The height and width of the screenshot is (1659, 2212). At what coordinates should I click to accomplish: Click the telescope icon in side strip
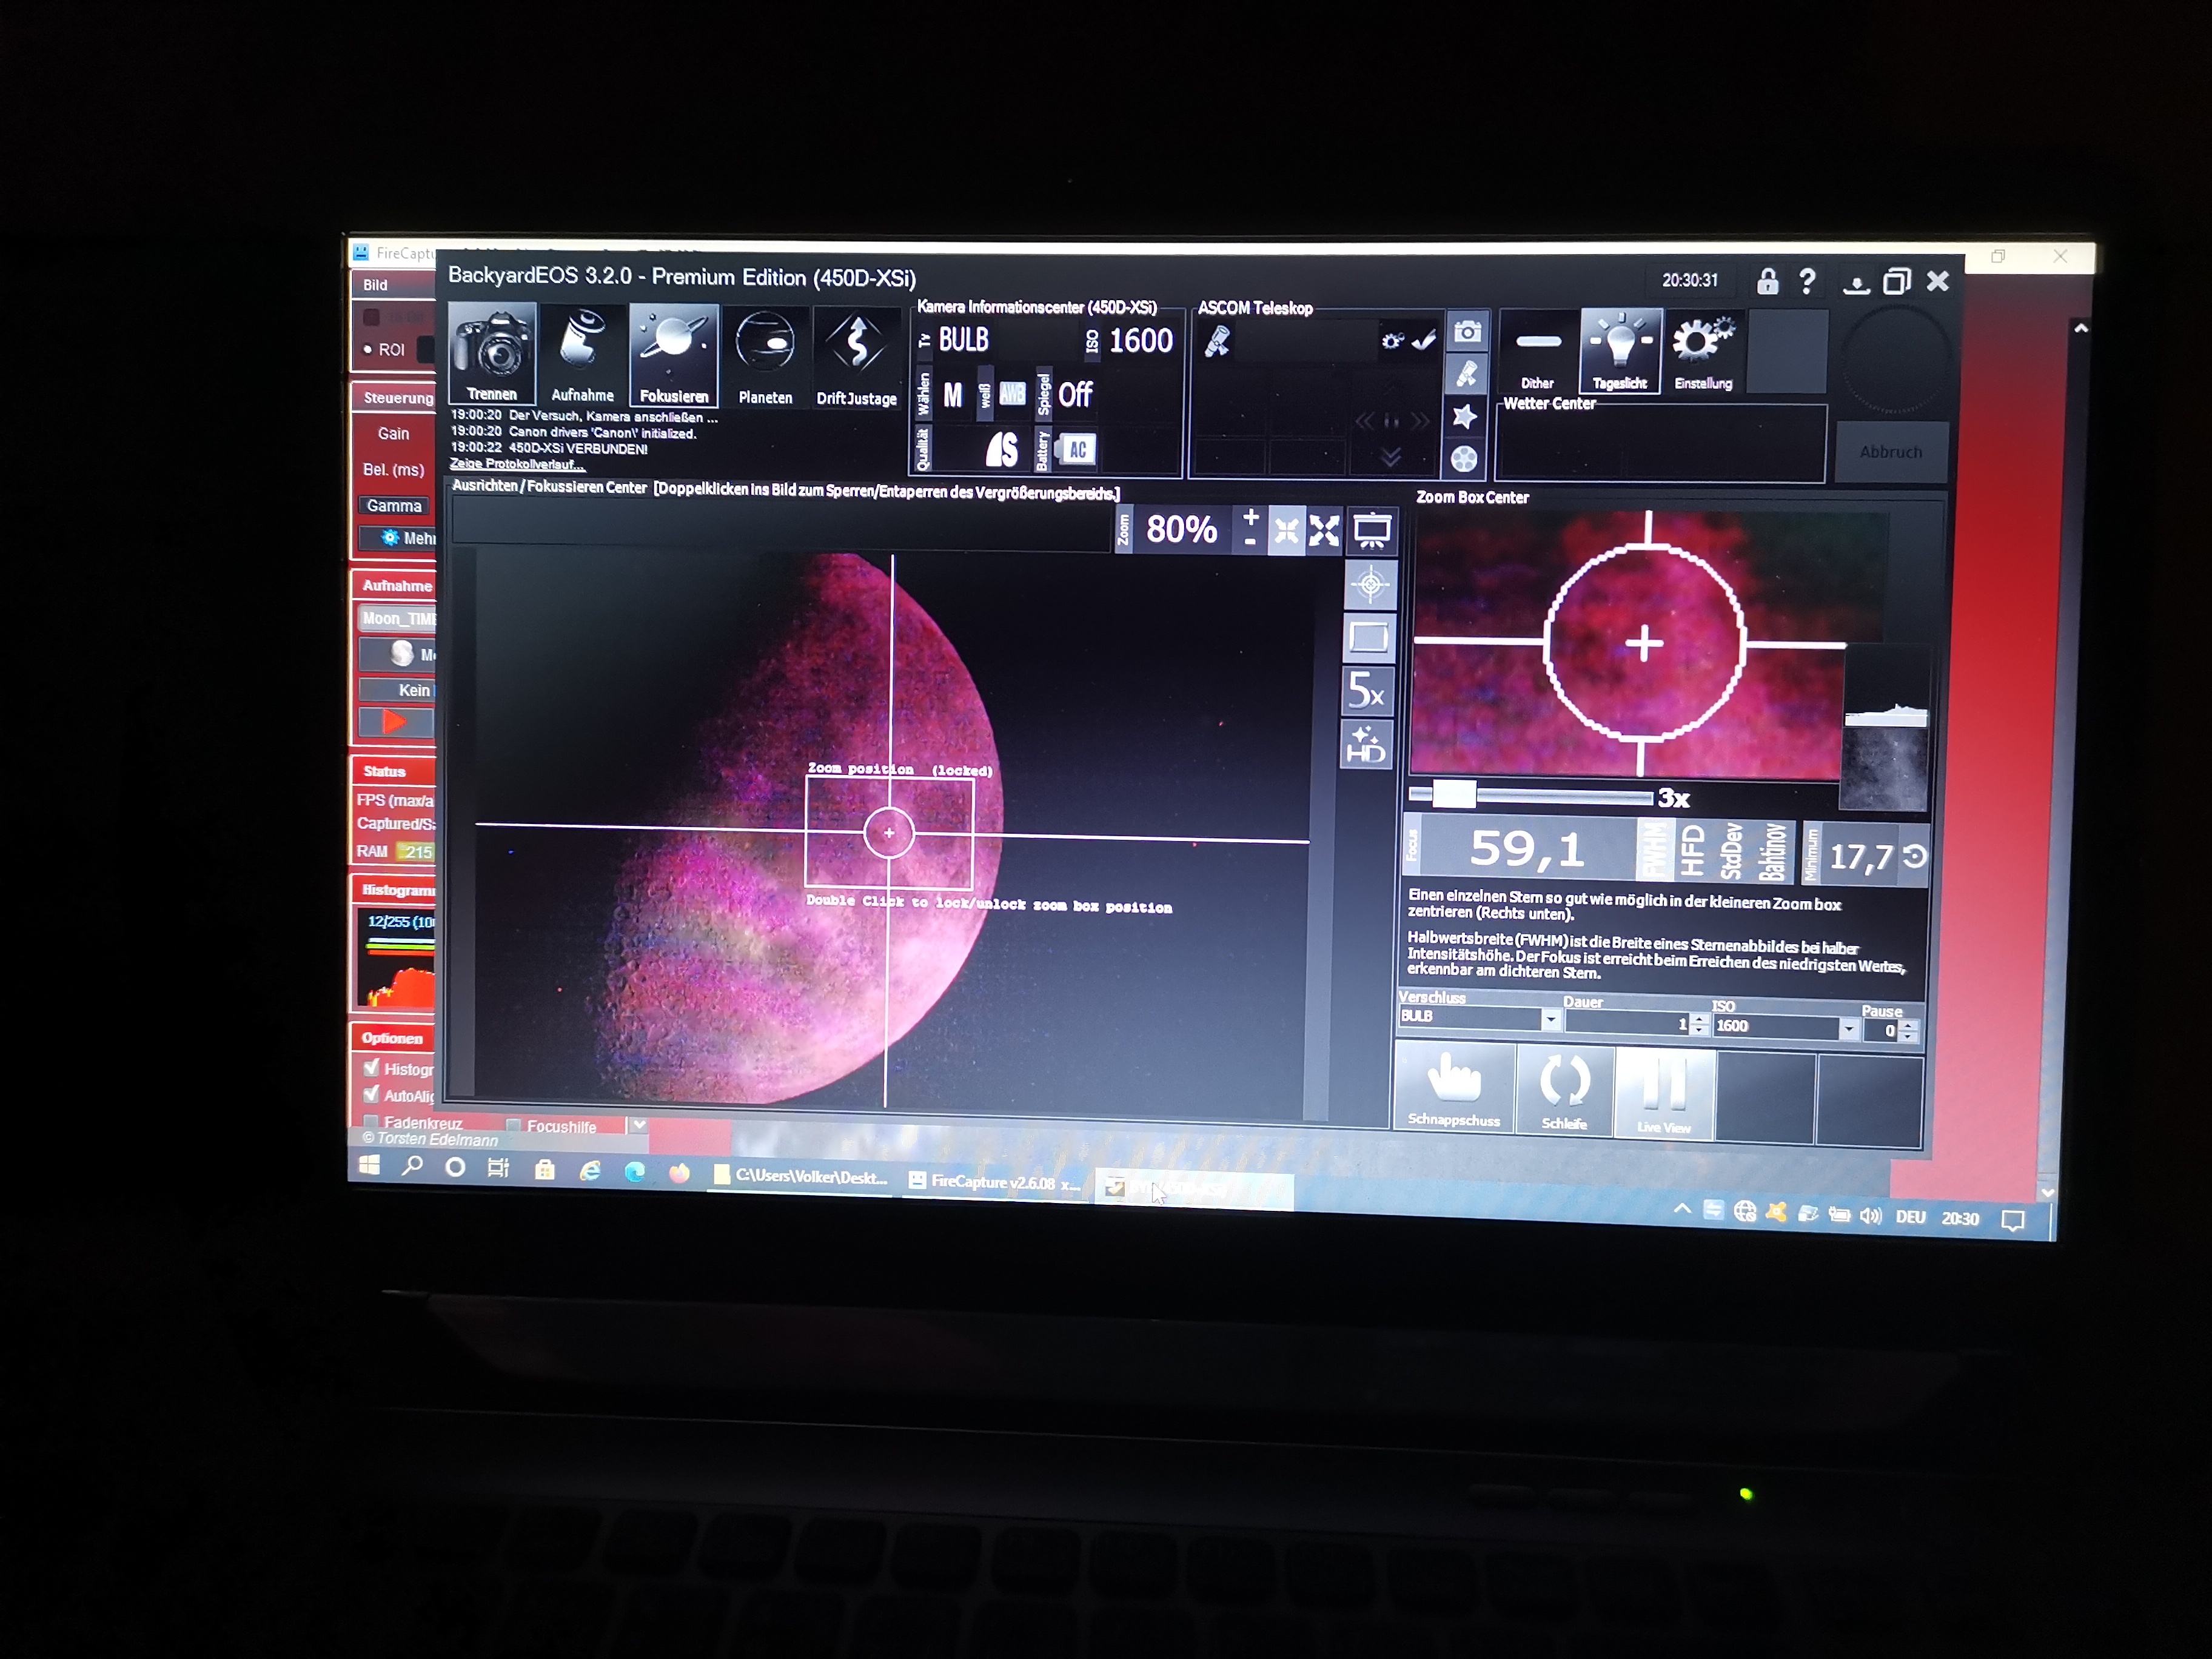1466,374
